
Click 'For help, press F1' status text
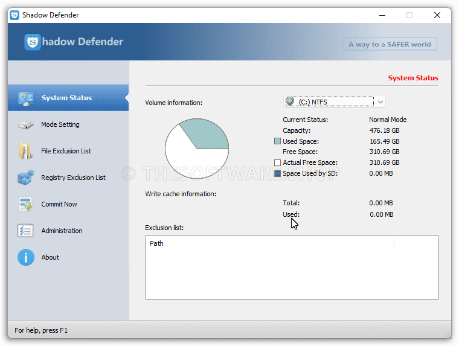[41, 330]
